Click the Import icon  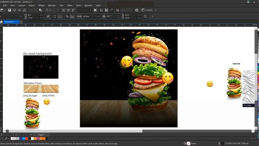(x=64, y=10)
